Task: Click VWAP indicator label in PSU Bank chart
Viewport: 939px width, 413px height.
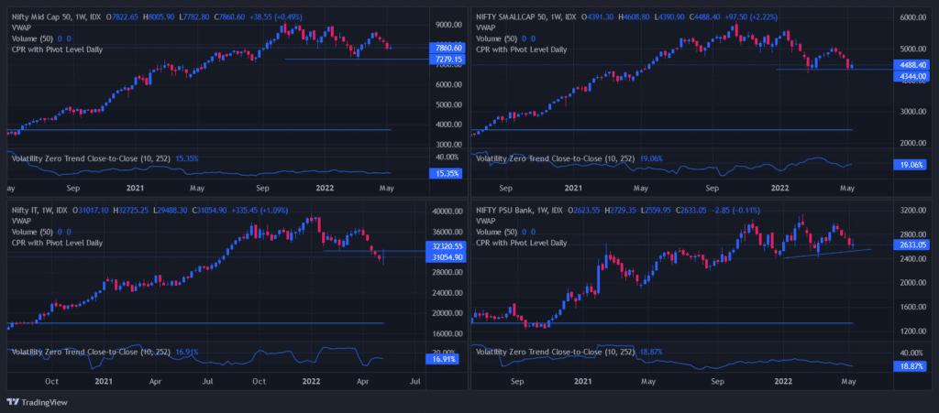Action: pos(486,221)
